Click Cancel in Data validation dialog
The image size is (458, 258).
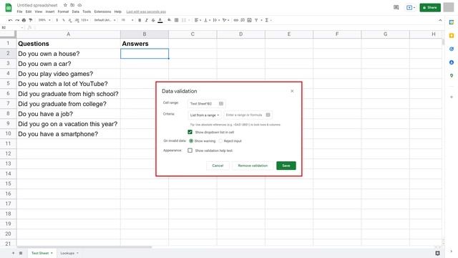pyautogui.click(x=218, y=166)
